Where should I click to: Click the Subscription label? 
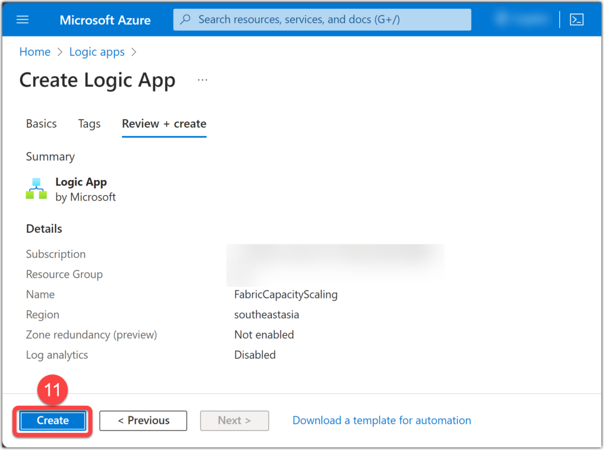coord(55,254)
